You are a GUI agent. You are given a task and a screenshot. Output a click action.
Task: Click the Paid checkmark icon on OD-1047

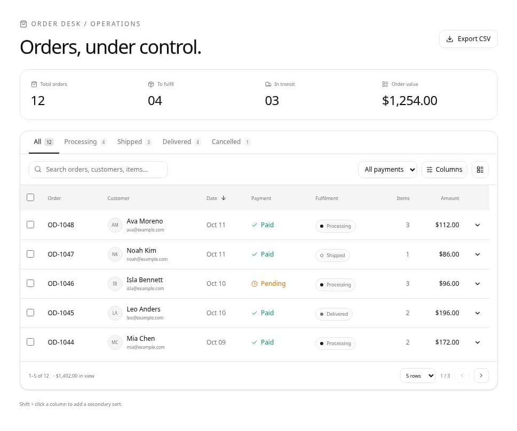[x=254, y=254]
